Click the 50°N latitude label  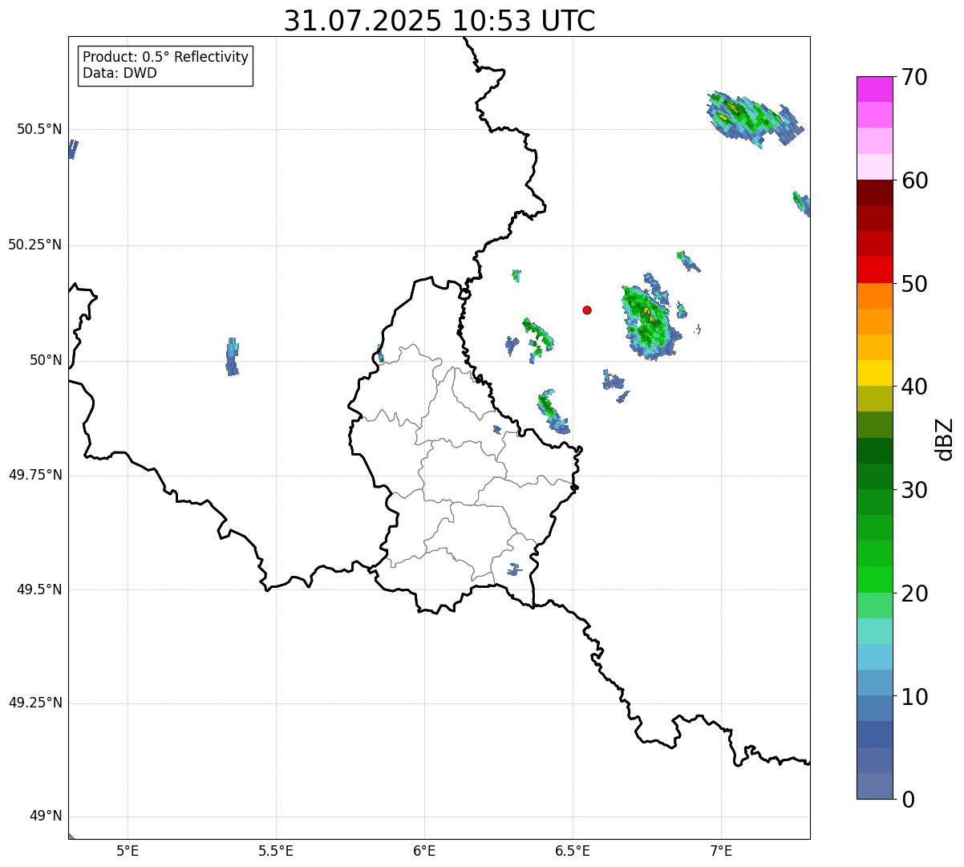coord(46,360)
